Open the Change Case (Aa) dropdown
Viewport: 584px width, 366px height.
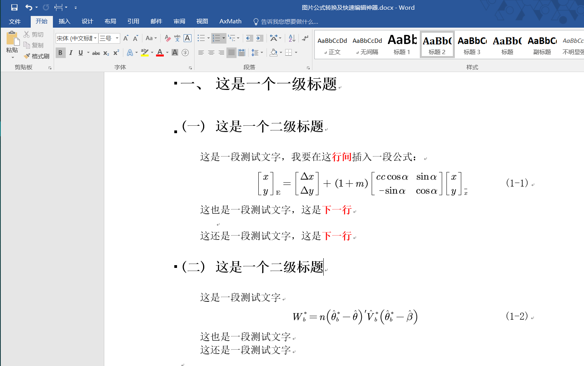[151, 38]
